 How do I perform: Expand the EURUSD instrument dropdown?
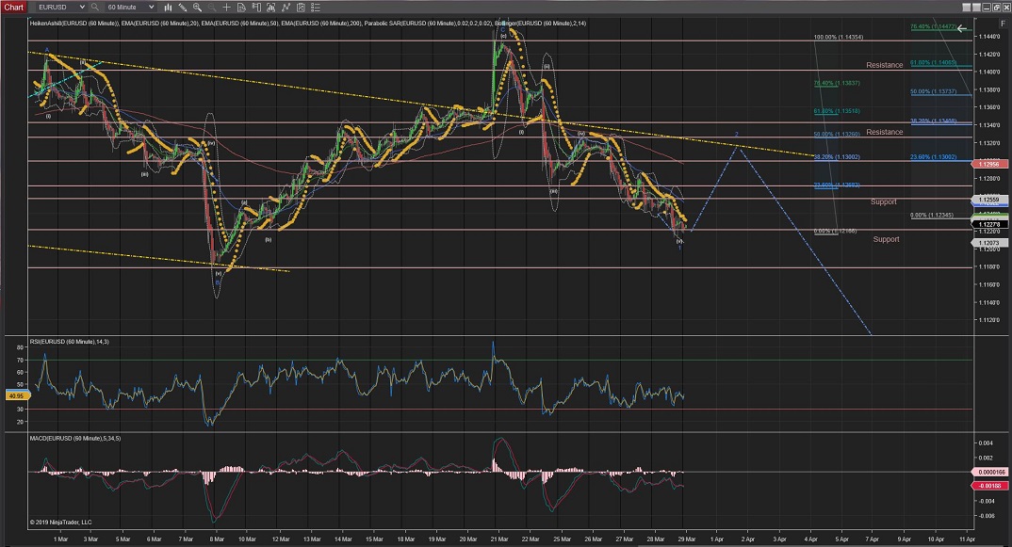coord(82,7)
